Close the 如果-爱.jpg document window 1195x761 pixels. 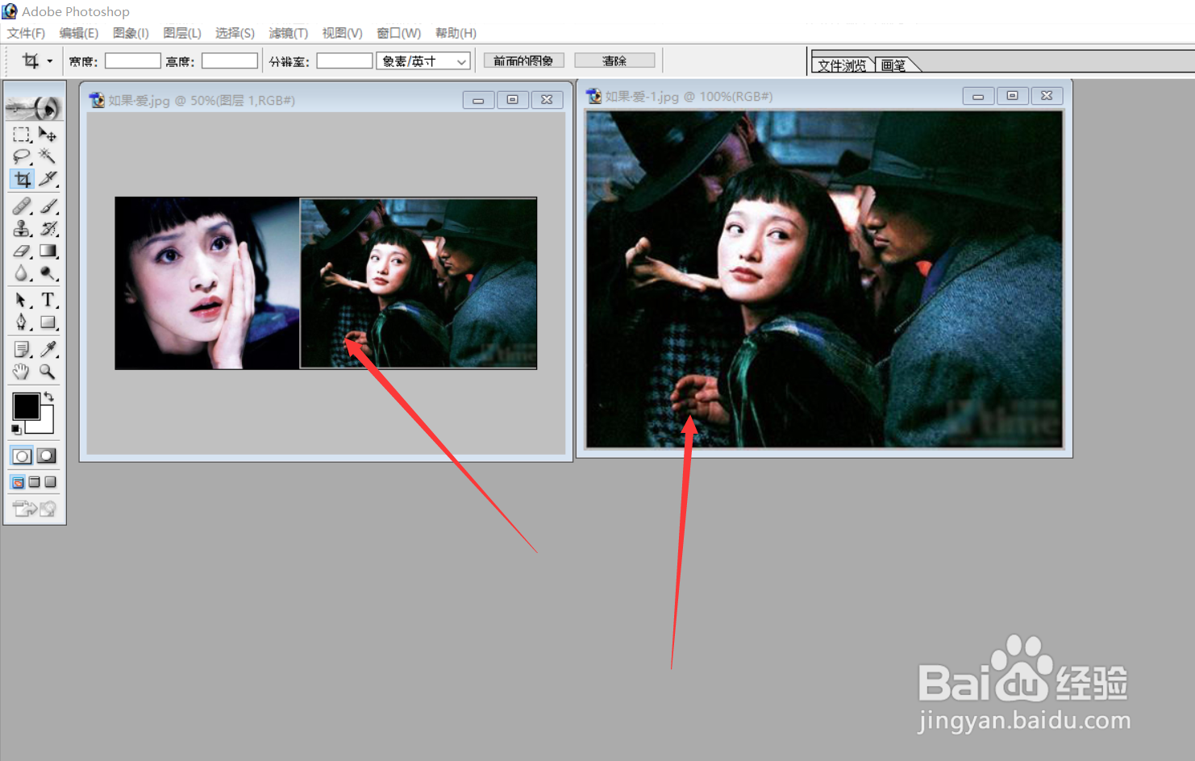[547, 100]
